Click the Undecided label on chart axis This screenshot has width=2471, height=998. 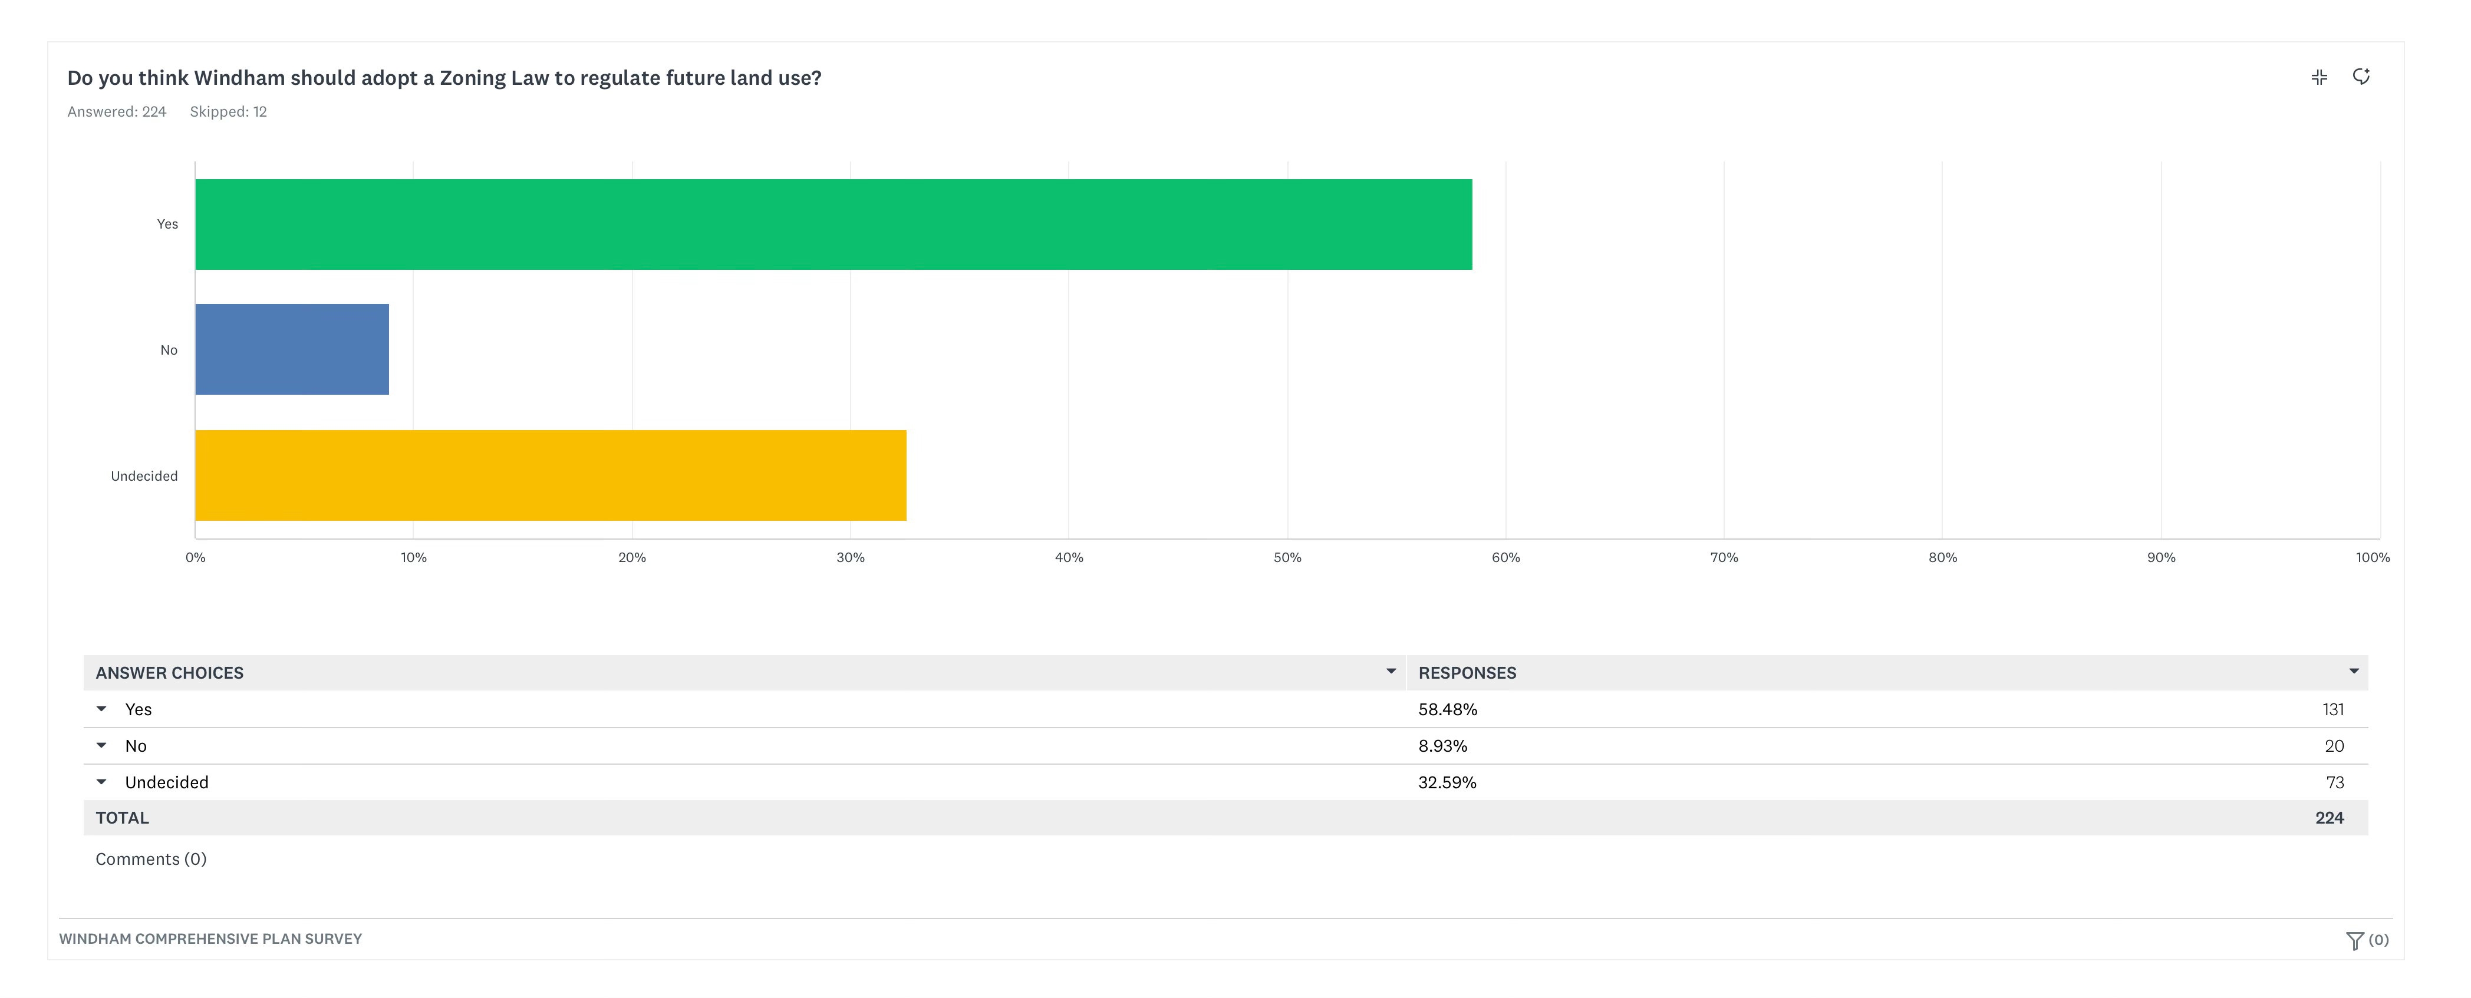point(144,477)
